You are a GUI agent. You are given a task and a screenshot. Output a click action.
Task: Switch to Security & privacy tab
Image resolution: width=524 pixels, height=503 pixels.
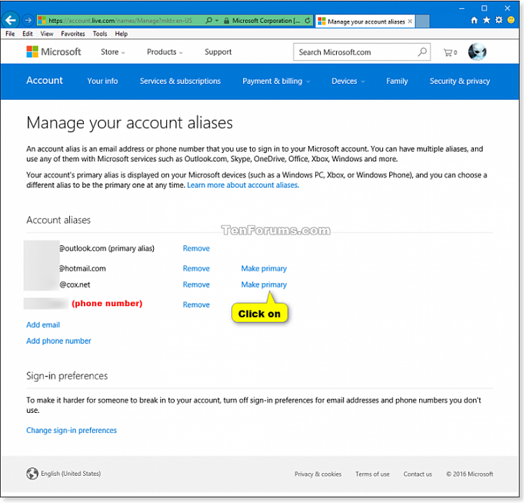coord(459,81)
